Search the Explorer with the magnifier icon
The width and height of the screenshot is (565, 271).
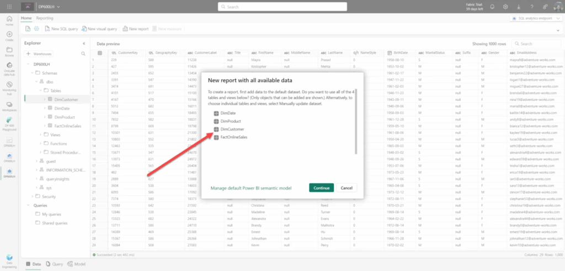coord(83,53)
